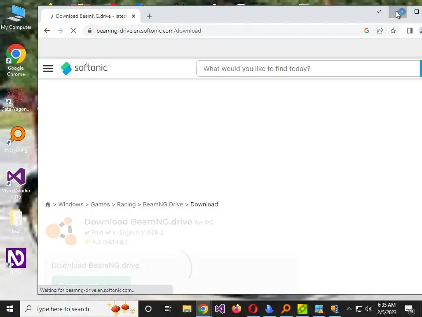Open NVDA desktop shortcut
422x317 pixels.
pyautogui.click(x=16, y=261)
